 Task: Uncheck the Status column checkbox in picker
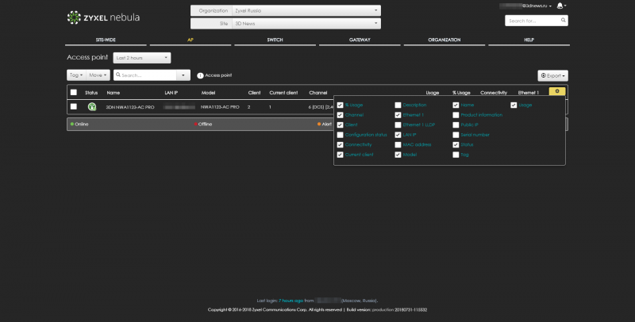[456, 145]
